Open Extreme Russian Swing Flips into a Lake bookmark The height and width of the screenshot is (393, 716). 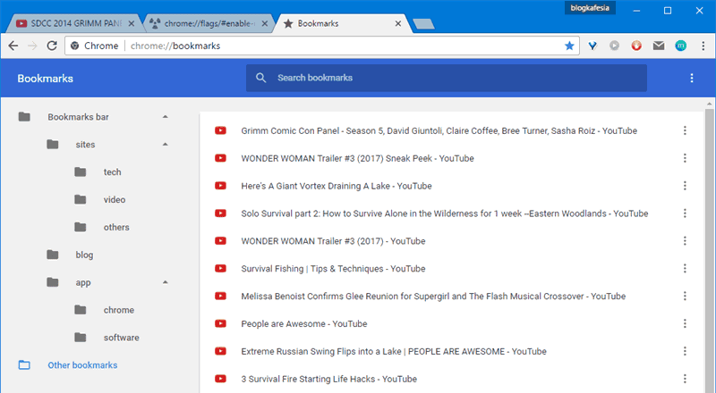click(x=394, y=352)
